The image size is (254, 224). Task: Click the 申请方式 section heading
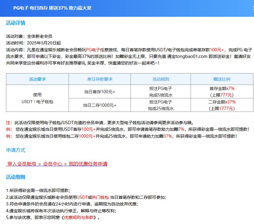tap(16, 150)
